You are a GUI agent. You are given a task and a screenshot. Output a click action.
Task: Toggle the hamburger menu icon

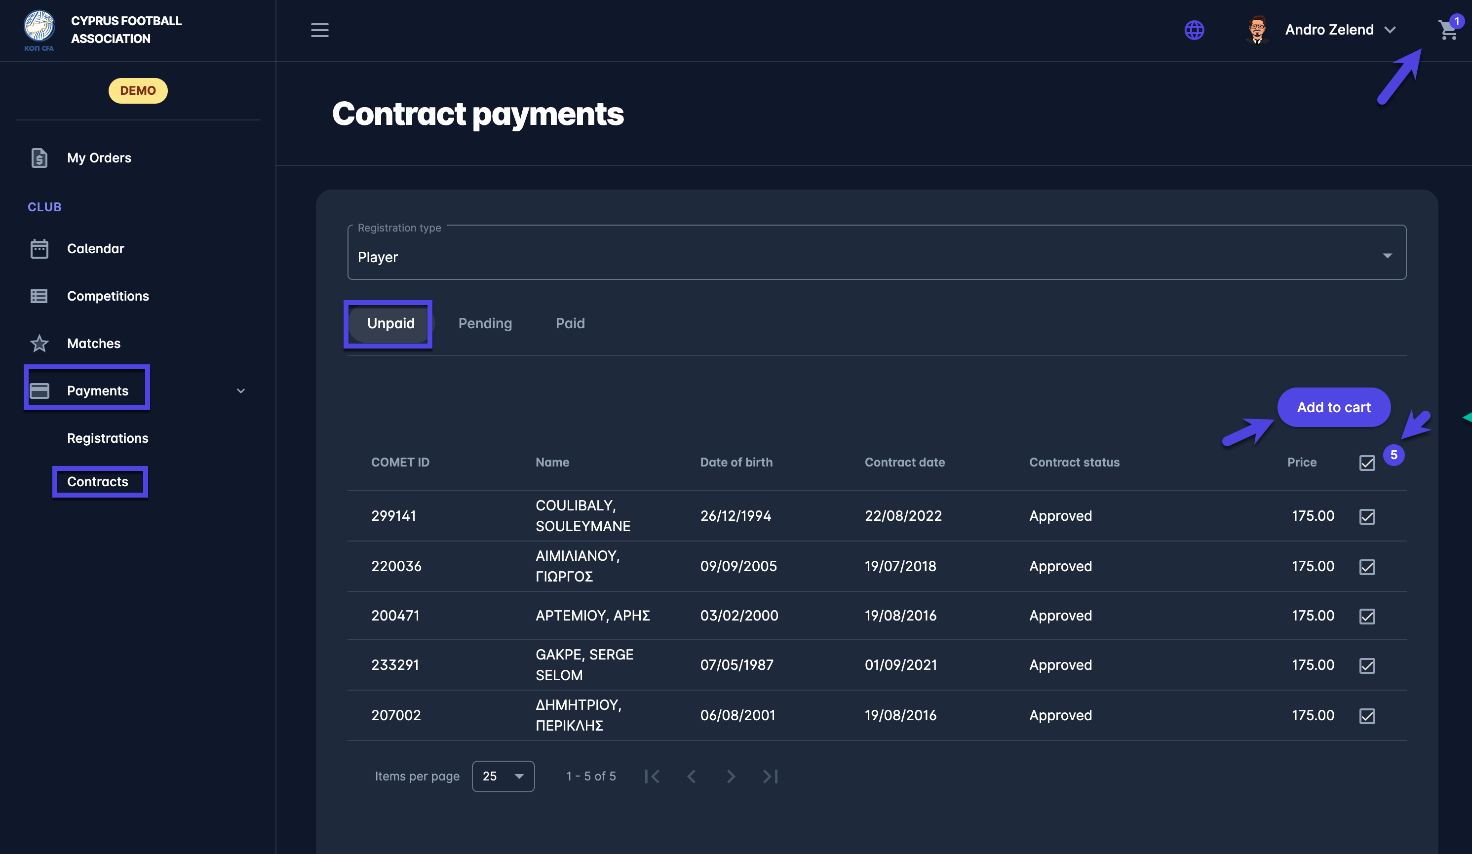tap(319, 30)
